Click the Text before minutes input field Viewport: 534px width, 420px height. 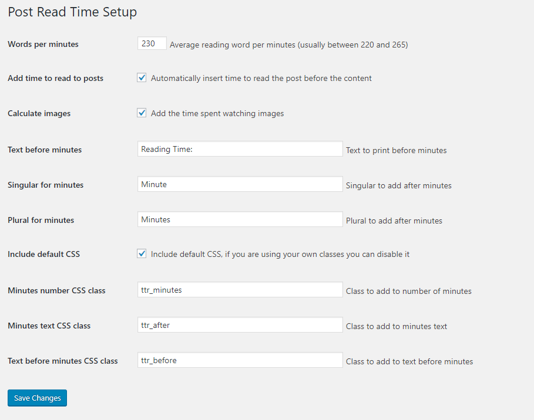240,149
